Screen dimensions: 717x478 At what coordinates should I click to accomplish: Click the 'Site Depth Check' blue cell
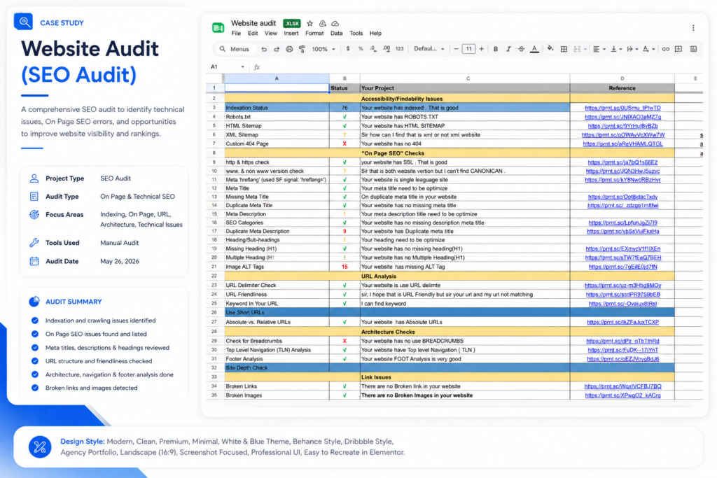click(x=277, y=368)
